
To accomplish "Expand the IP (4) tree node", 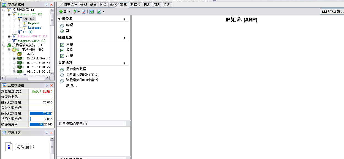I will [x=14, y=32].
